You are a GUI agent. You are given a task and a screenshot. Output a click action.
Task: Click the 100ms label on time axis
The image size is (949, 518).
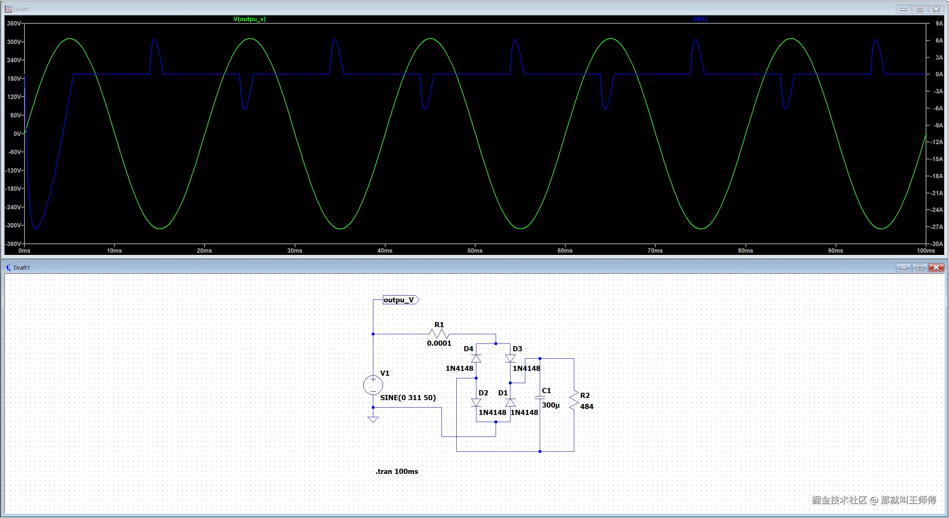point(926,251)
